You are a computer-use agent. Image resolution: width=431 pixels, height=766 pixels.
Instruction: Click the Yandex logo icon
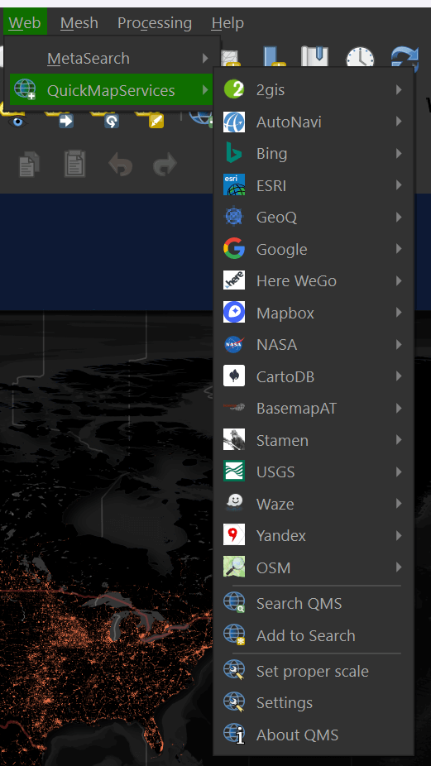(234, 535)
